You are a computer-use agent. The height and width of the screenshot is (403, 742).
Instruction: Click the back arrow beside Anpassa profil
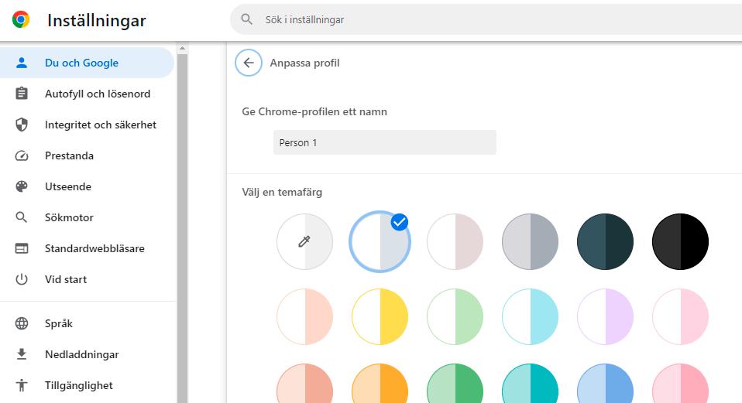coord(248,63)
